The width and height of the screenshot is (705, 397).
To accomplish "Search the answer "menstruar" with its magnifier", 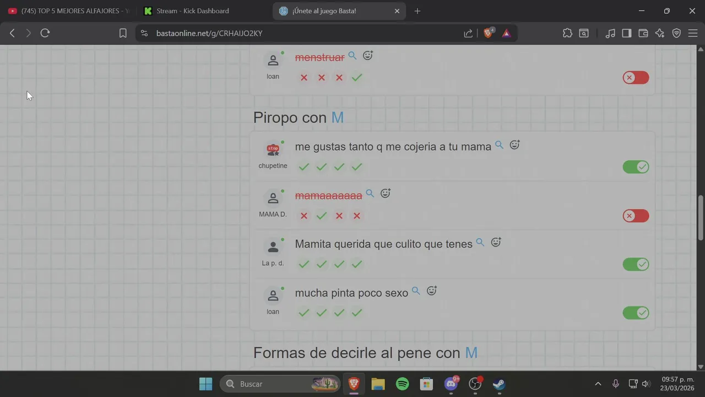I will [x=352, y=56].
